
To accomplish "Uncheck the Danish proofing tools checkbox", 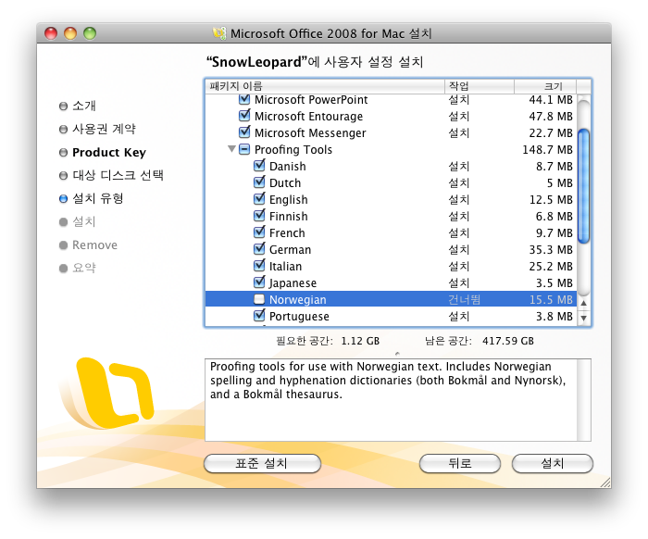I will [x=259, y=166].
